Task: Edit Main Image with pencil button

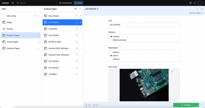Action: coord(172,72)
